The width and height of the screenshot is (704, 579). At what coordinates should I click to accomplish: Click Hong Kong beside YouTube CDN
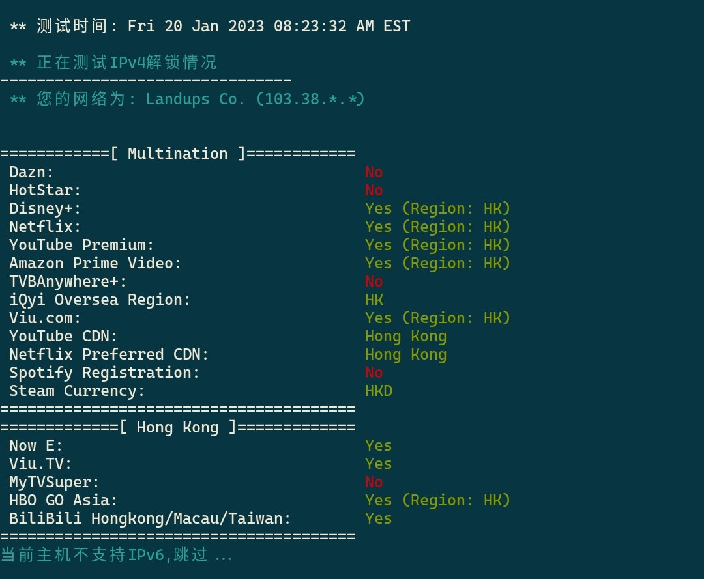coord(405,336)
